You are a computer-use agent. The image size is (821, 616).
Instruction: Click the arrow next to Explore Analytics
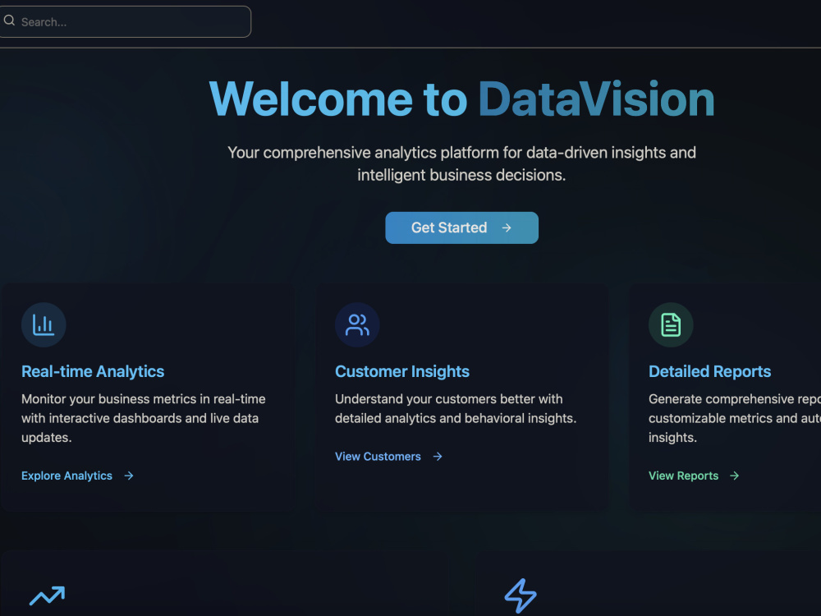(x=129, y=476)
